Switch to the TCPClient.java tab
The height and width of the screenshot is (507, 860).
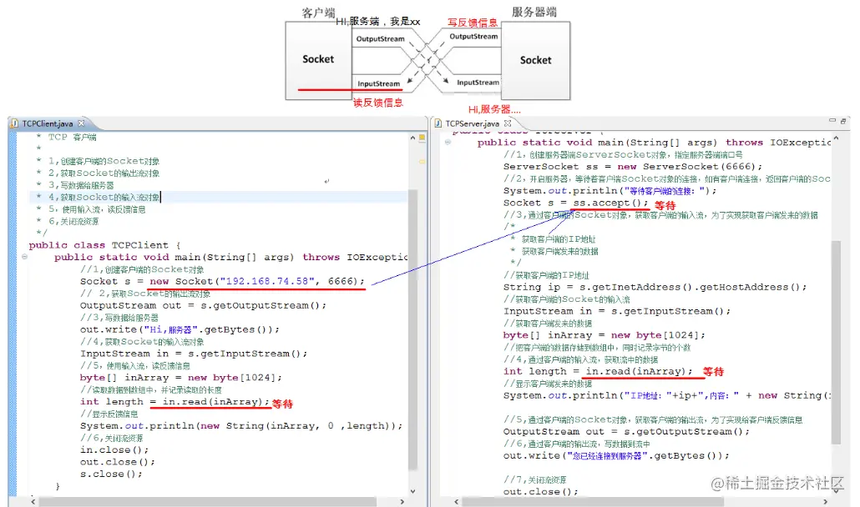(x=47, y=123)
